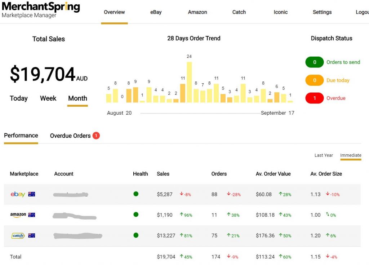Viewport: 369px width, 265px height.
Task: Select the Overview navigation link
Action: coord(114,12)
